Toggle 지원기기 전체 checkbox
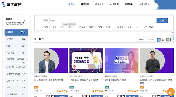 tap(126, 27)
